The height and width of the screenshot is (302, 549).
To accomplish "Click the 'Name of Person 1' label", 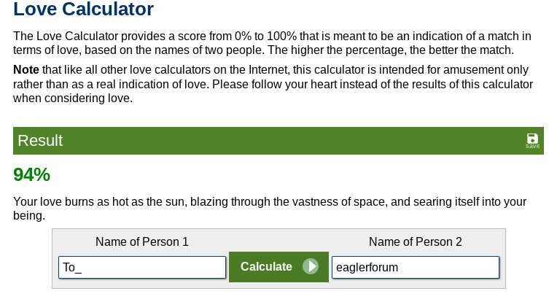I will tap(142, 241).
